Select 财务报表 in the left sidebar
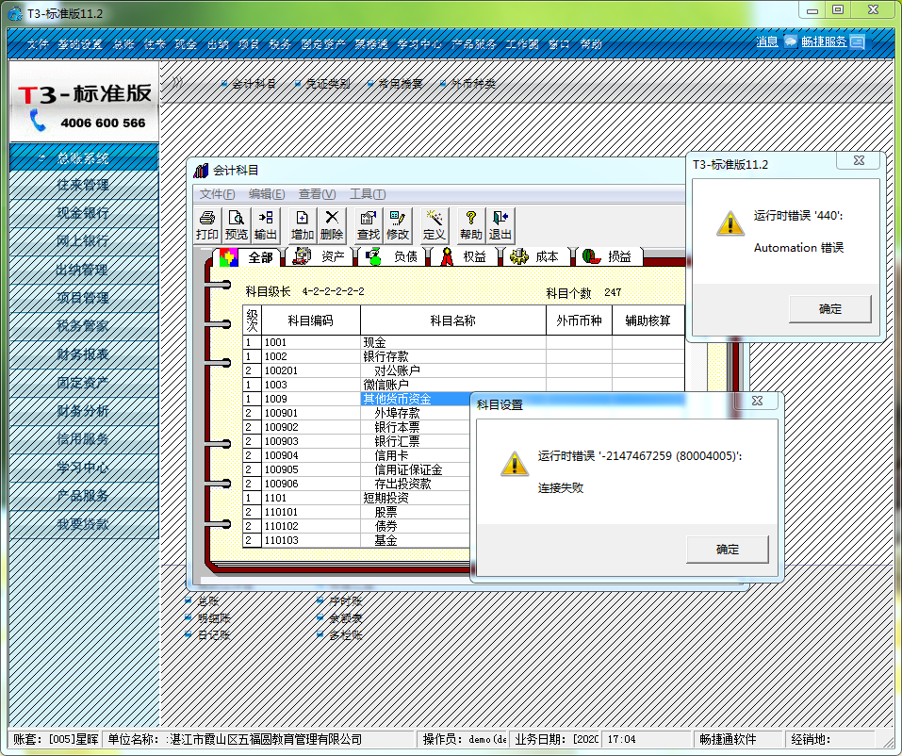902x756 pixels. pyautogui.click(x=84, y=354)
